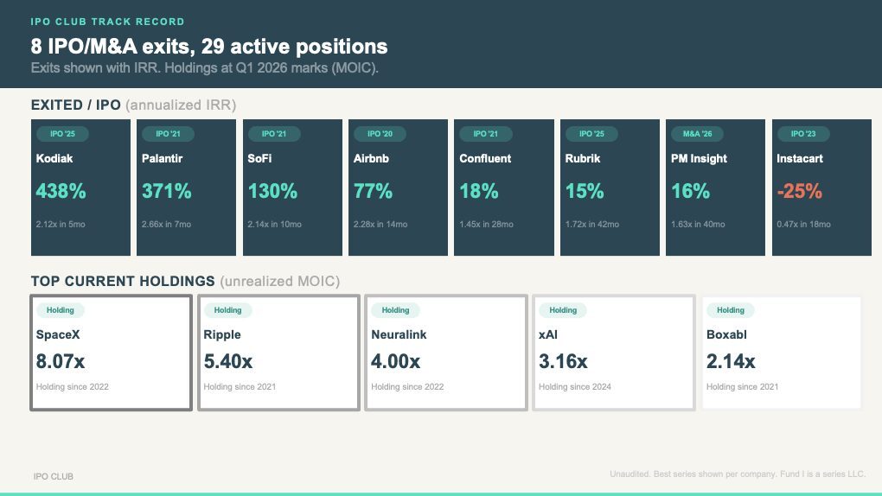Click the Neuralink 4.00x holding card
Viewport: 882px width, 496px height.
coord(446,353)
